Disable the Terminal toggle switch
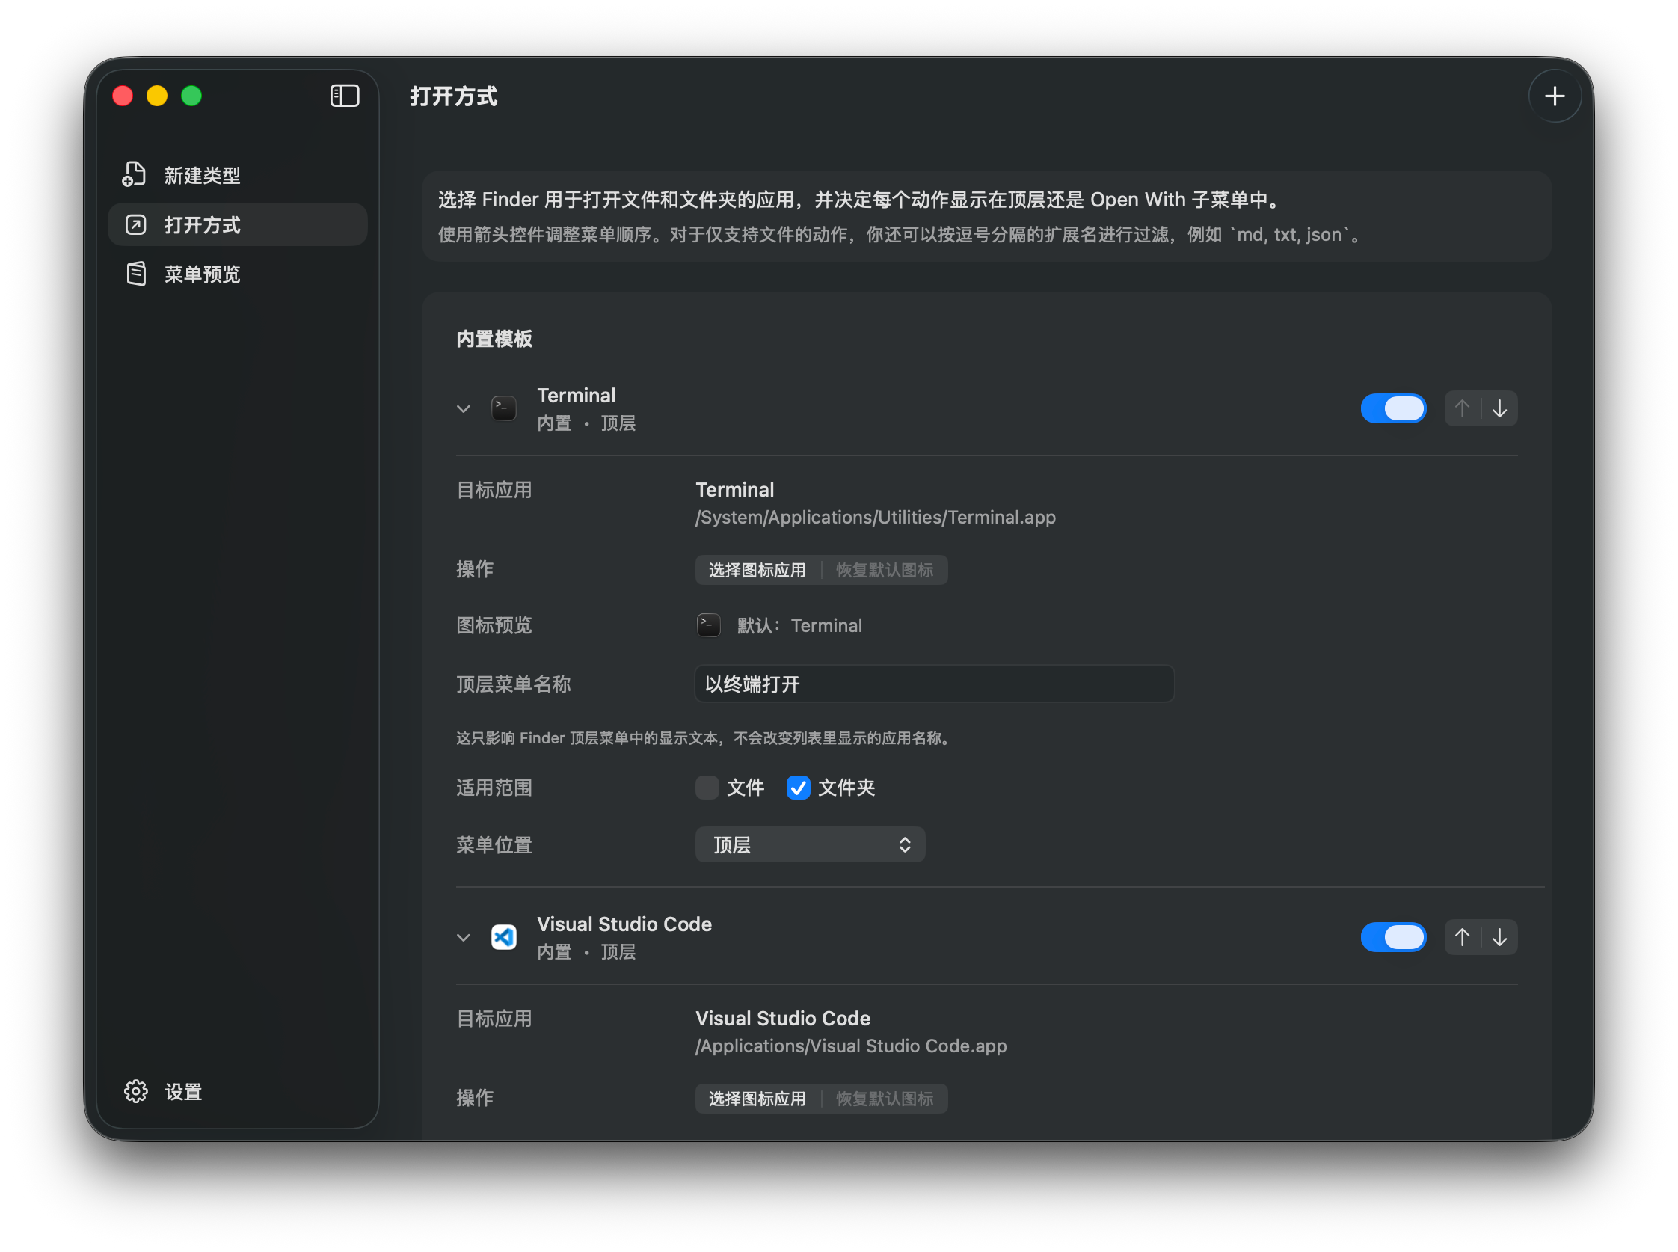 (x=1393, y=408)
